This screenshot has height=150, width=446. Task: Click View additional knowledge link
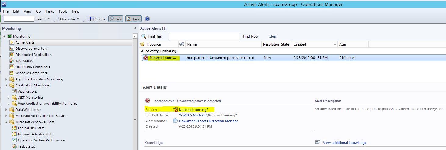(x=346, y=143)
